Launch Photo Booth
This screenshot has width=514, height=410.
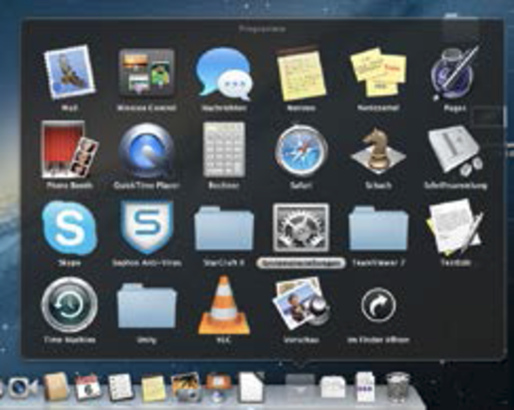[x=70, y=150]
